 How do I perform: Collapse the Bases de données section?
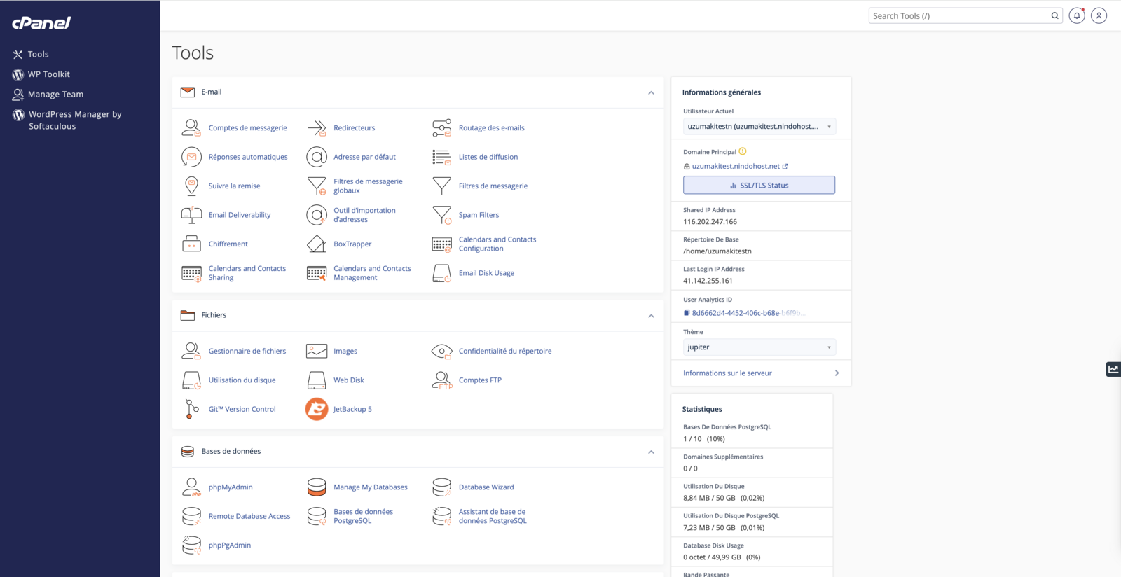(651, 452)
